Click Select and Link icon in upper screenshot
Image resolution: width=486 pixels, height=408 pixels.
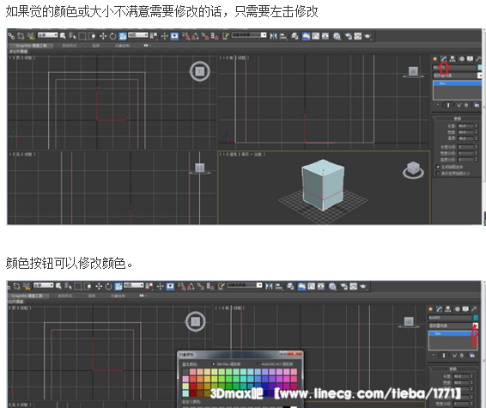pos(11,36)
